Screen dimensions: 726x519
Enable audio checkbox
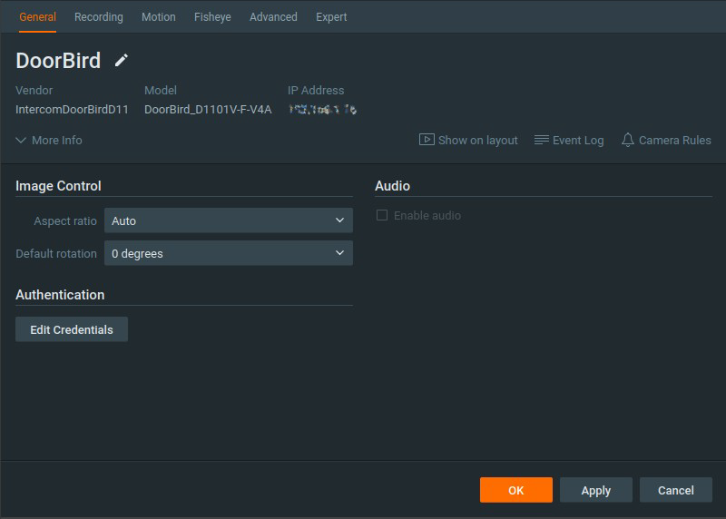pos(382,215)
